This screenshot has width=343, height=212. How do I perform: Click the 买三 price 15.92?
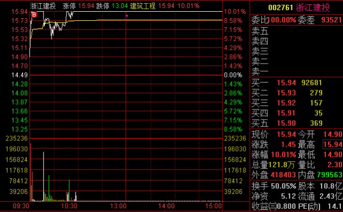[x=286, y=103]
